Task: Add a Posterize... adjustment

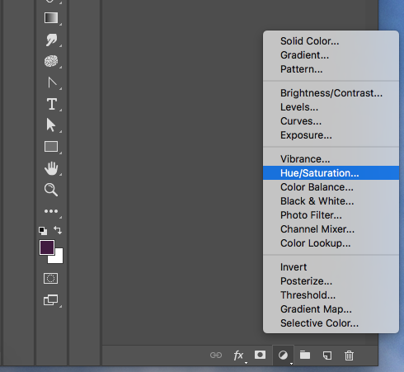Action: coord(331,281)
